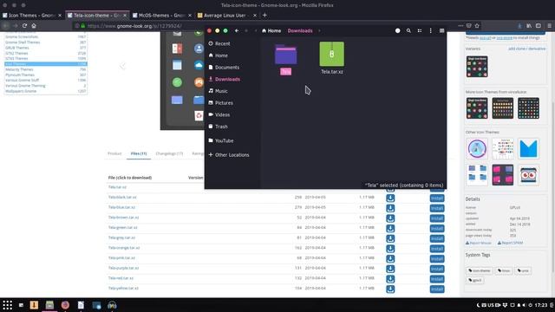Click download icon for Tela-orange.tar.xz row
This screenshot has height=312, width=555.
[x=390, y=249]
